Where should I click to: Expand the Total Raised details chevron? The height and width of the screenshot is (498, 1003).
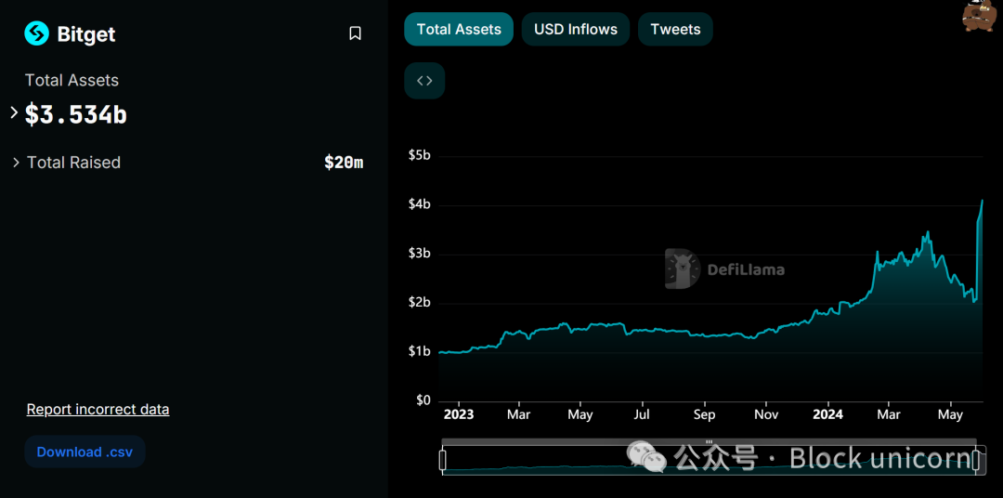16,163
